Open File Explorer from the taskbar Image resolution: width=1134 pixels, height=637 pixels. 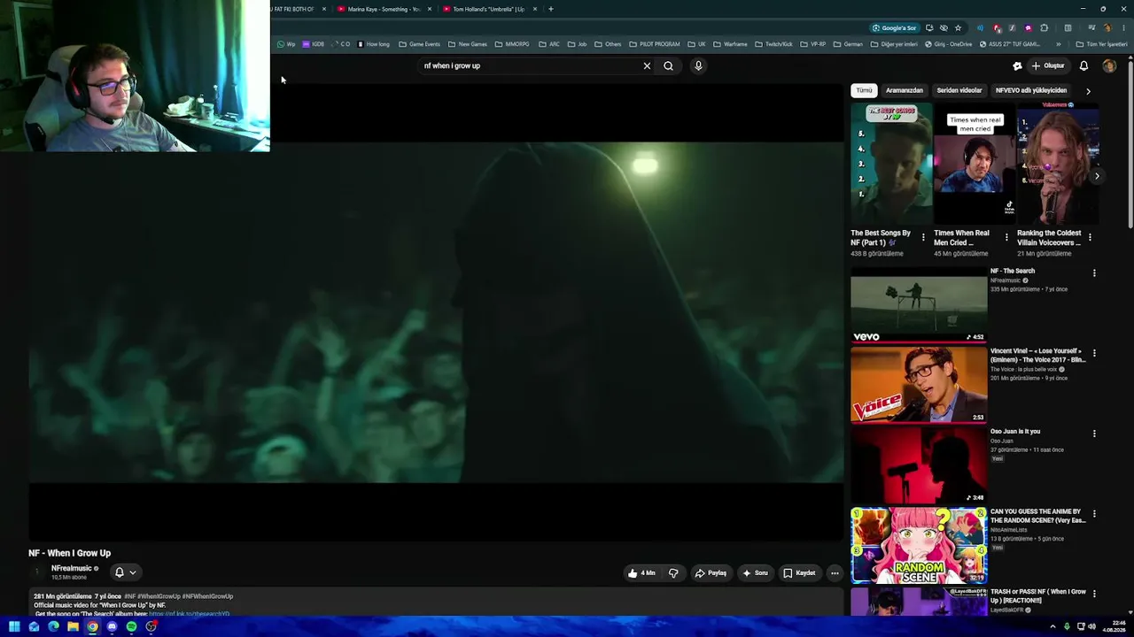(73, 626)
